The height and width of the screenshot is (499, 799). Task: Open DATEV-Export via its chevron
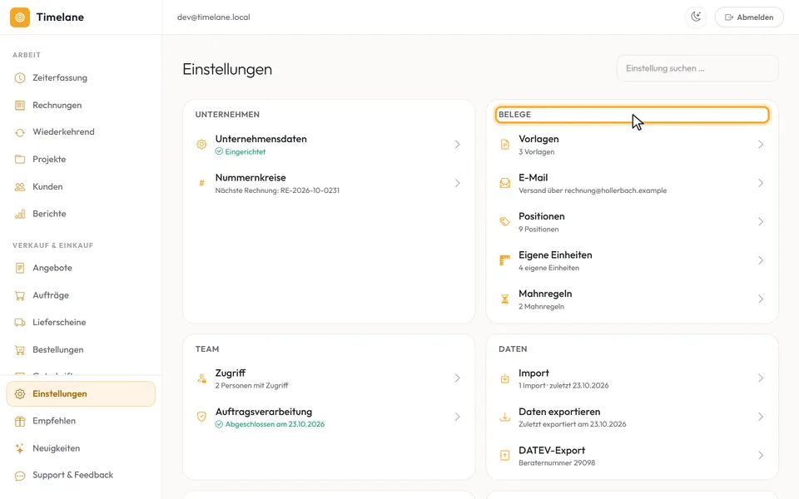(x=761, y=456)
